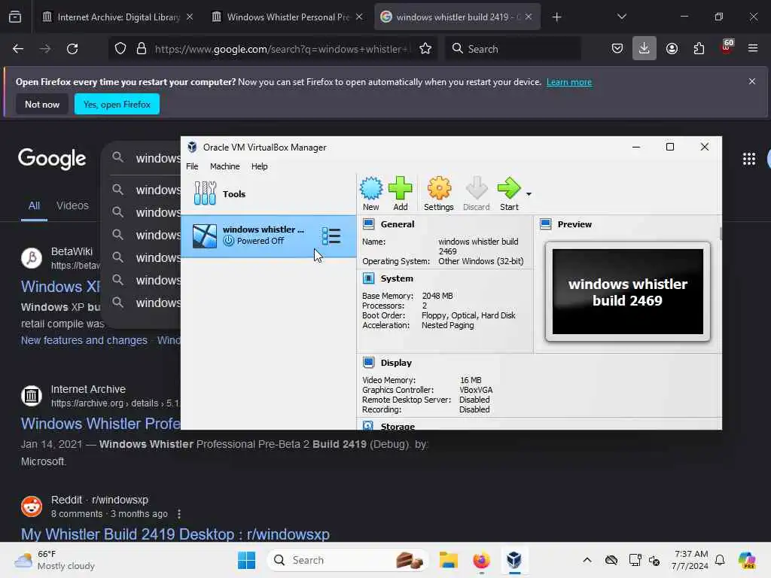
Task: Open VM Settings gear icon
Action: coord(439,193)
